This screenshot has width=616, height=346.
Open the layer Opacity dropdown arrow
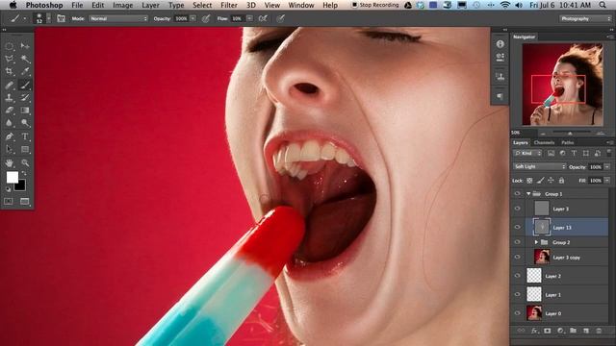click(x=607, y=166)
